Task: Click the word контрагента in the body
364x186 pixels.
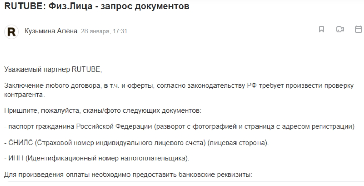Action: click(24, 95)
